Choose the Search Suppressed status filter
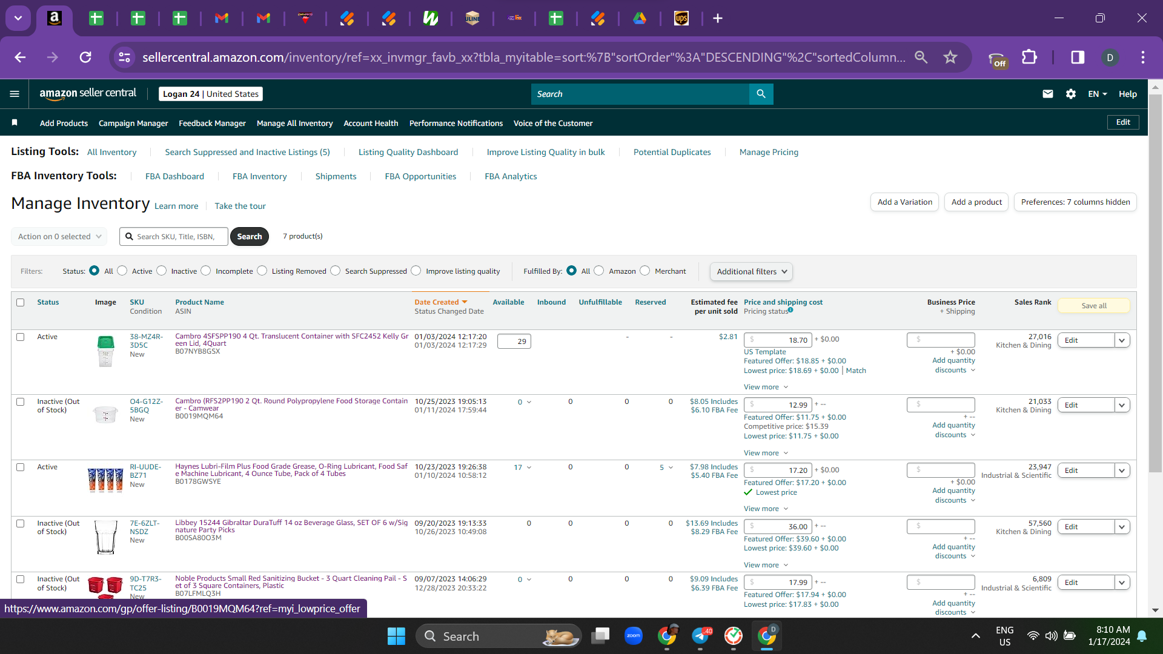This screenshot has height=654, width=1163. point(336,271)
